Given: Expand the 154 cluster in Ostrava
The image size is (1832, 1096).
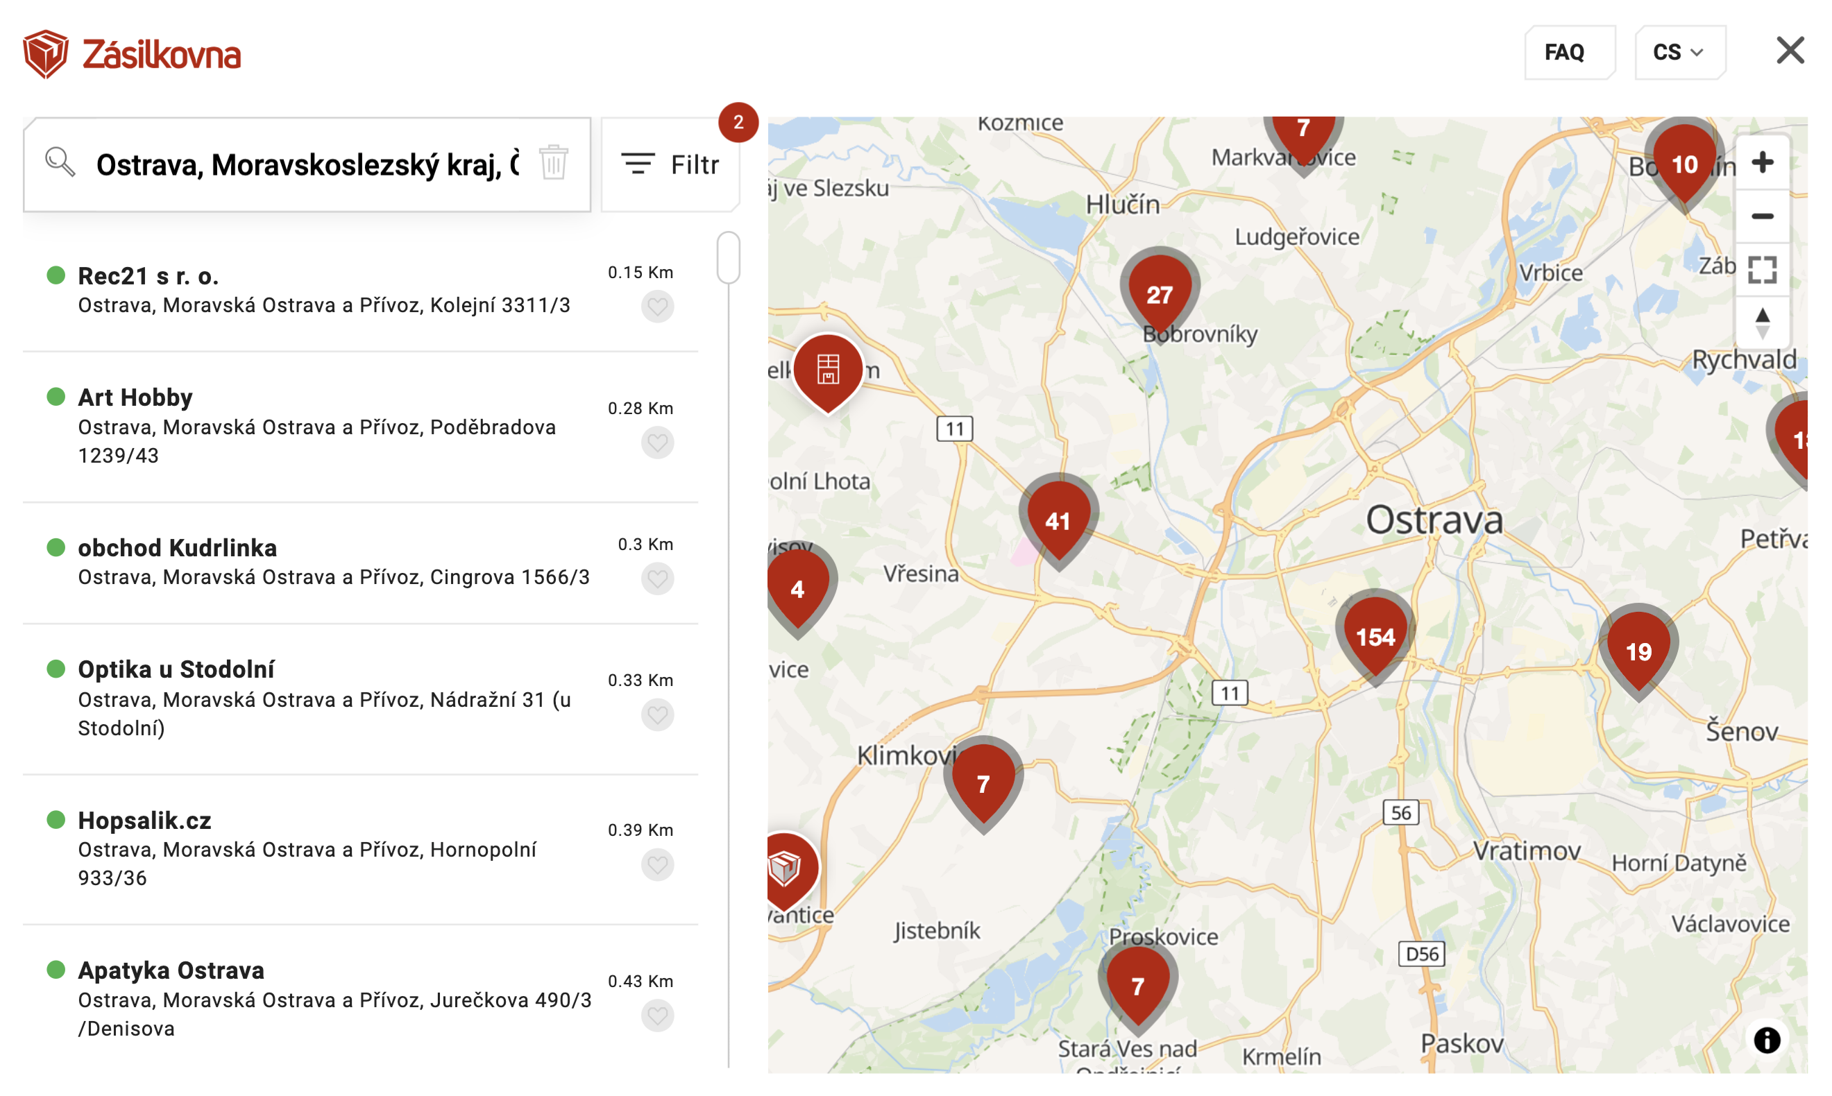Looking at the screenshot, I should pos(1375,636).
